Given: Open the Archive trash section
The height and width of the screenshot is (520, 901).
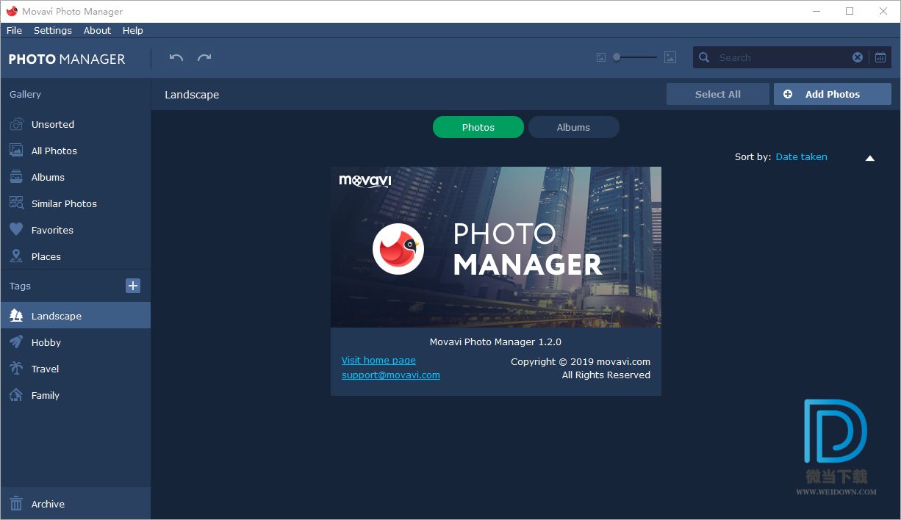Looking at the screenshot, I should pyautogui.click(x=48, y=504).
